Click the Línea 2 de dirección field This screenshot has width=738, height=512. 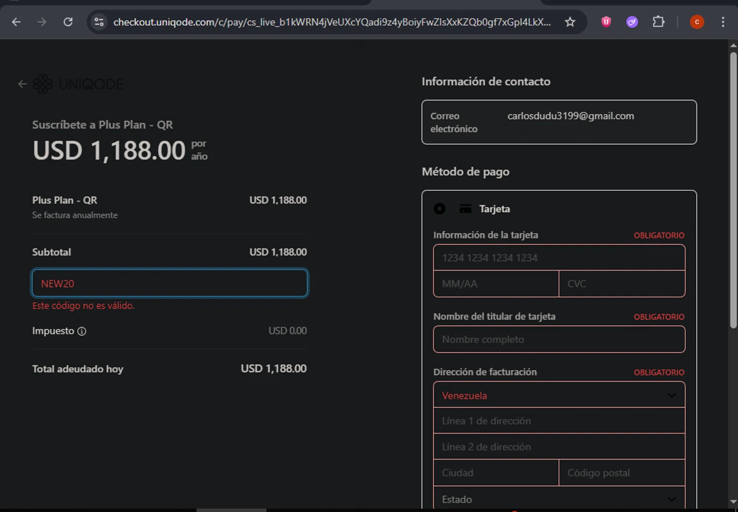pos(559,447)
